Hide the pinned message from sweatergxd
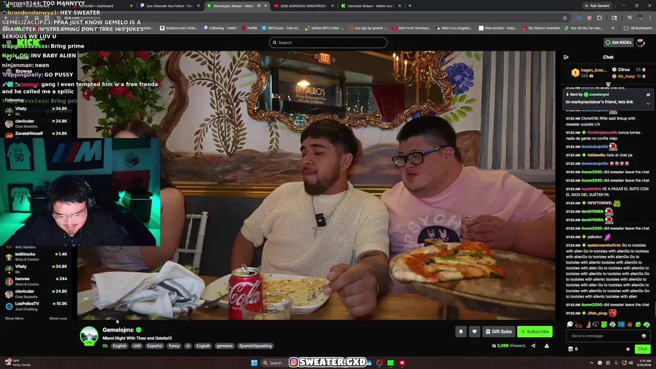 (648, 95)
